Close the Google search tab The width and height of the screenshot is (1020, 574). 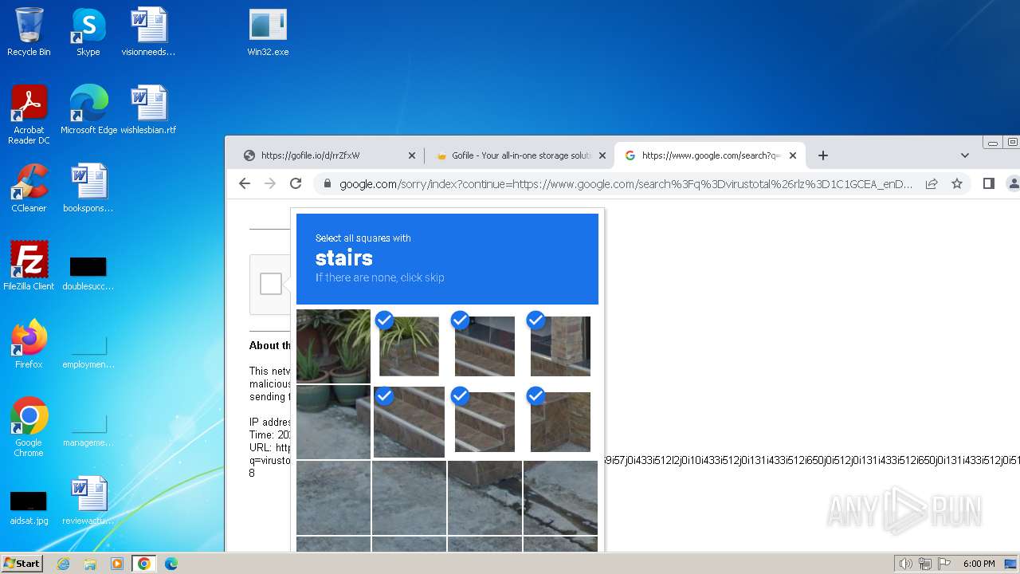[793, 155]
